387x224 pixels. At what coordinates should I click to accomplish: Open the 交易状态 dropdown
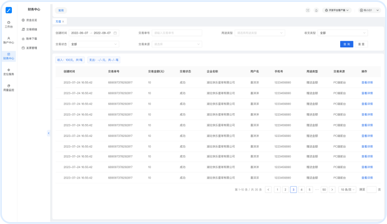coord(94,44)
